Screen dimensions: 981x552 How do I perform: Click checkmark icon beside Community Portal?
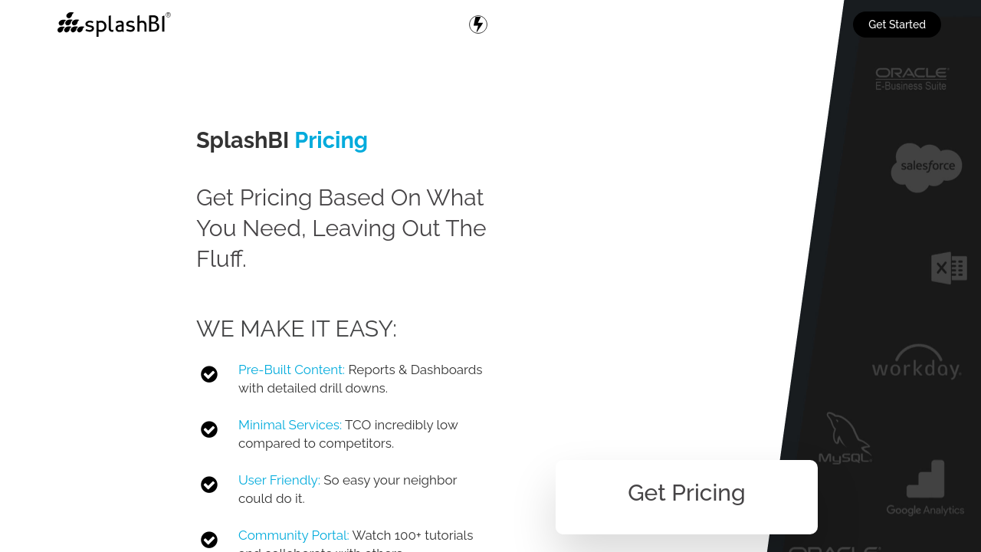(x=209, y=540)
